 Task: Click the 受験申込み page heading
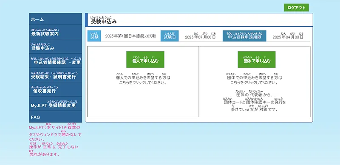point(104,20)
